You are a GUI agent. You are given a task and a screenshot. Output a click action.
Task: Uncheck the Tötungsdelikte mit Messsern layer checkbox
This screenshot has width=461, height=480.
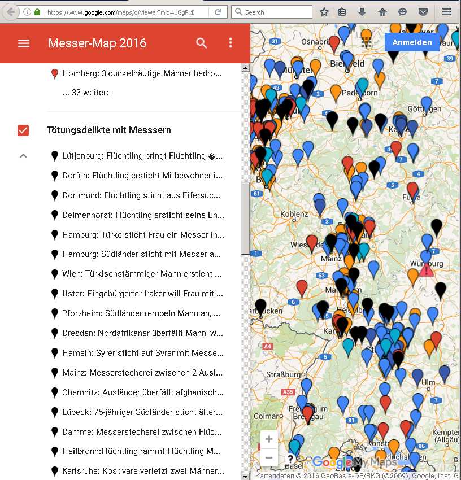click(x=23, y=130)
